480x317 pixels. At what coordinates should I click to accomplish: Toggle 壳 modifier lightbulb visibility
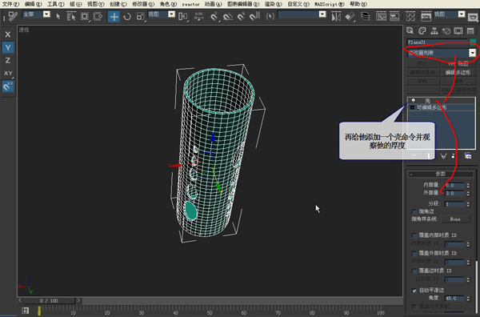point(413,100)
